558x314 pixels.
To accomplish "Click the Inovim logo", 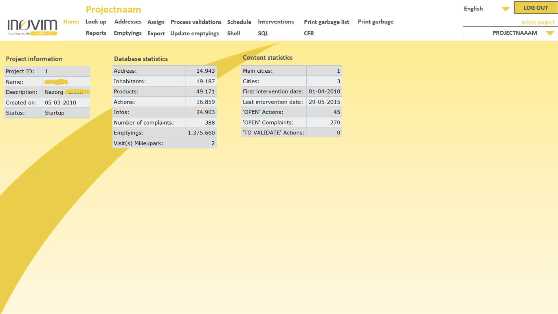I will tap(33, 27).
